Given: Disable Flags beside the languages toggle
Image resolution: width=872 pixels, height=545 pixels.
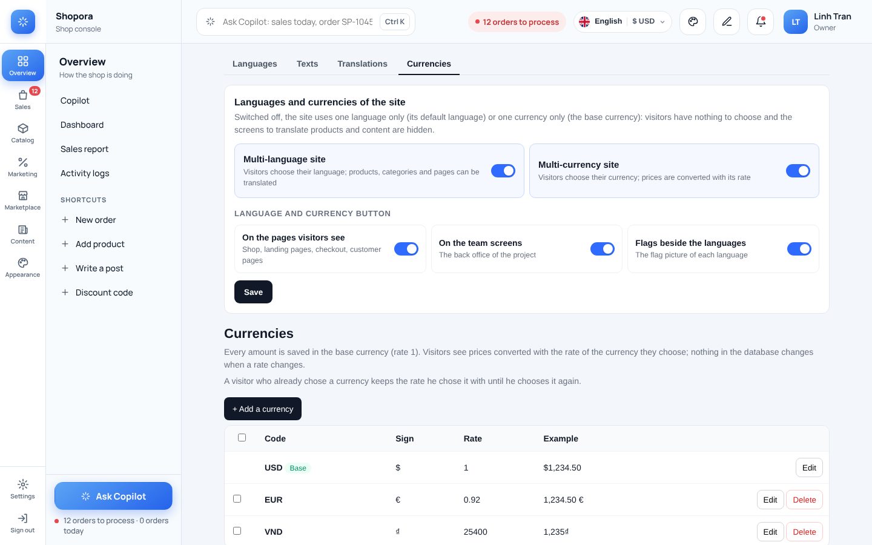Looking at the screenshot, I should point(799,249).
